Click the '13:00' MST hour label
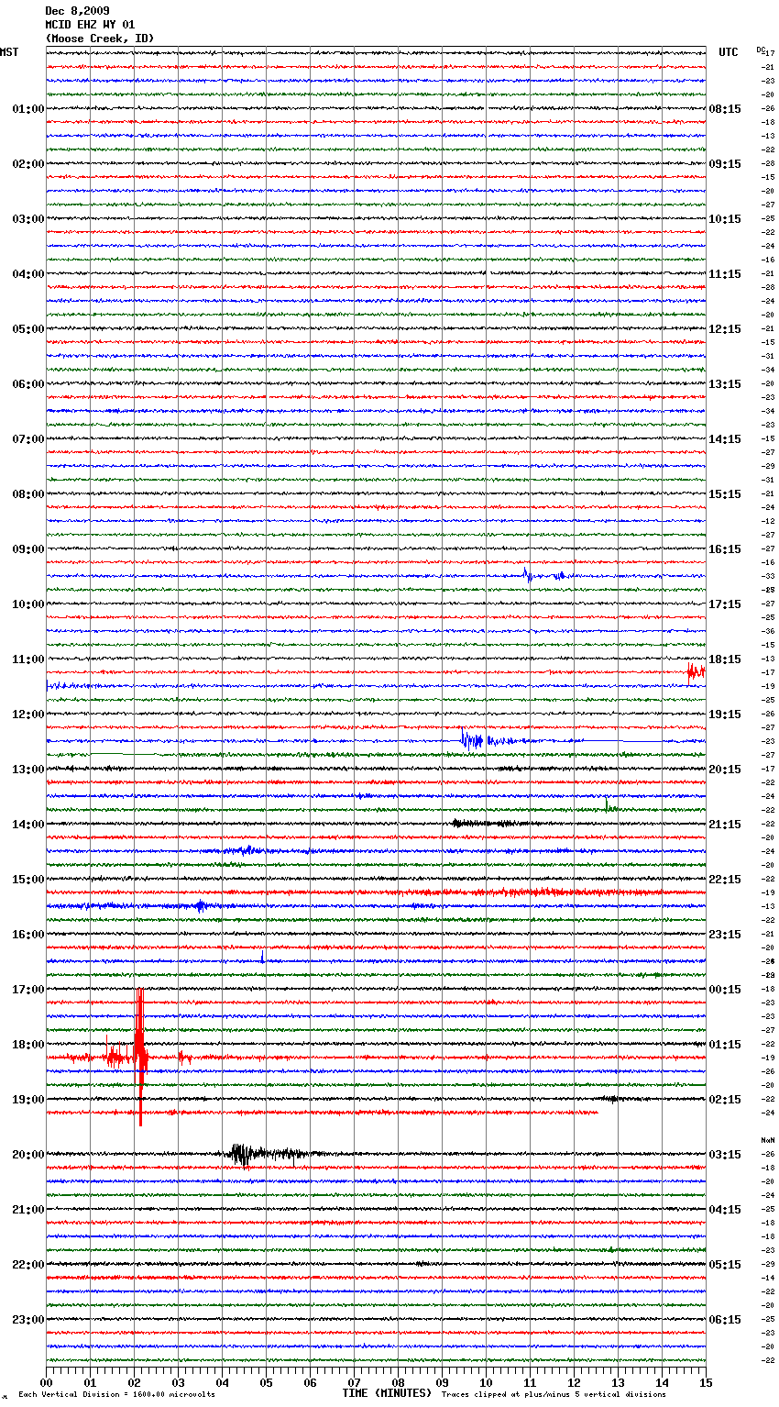779x1407 pixels. click(27, 770)
